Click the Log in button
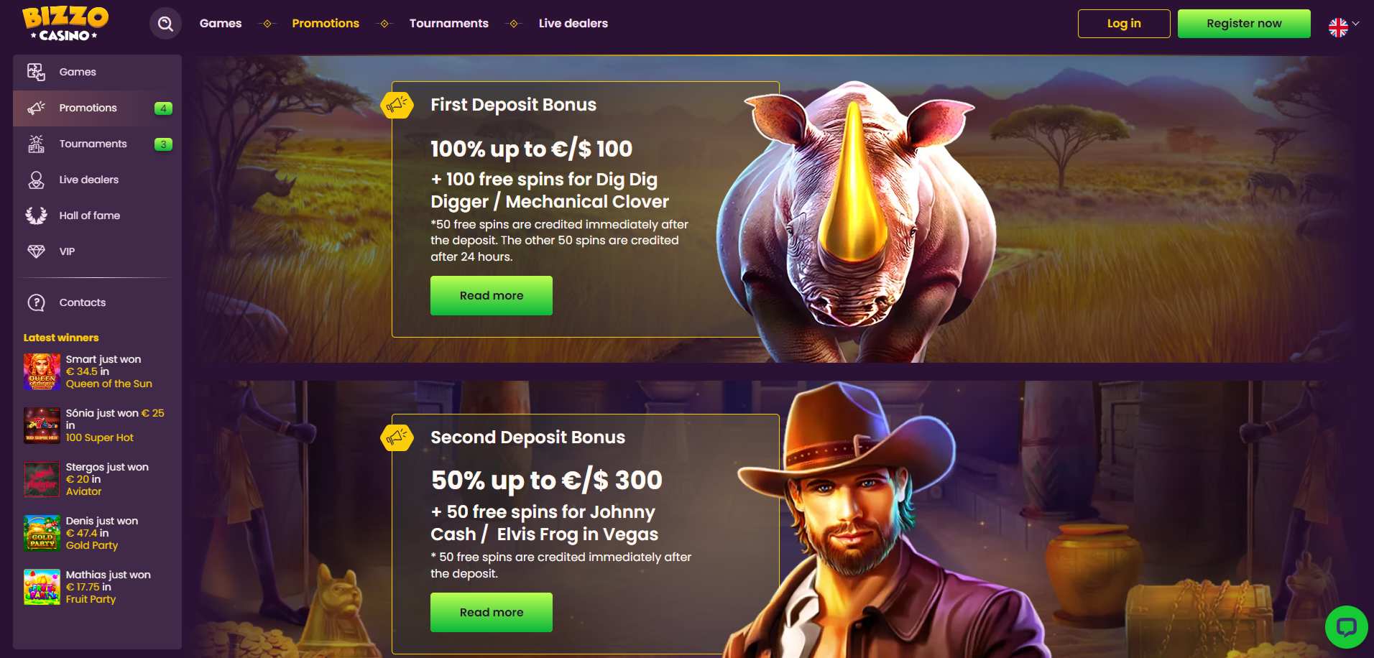 click(1124, 24)
